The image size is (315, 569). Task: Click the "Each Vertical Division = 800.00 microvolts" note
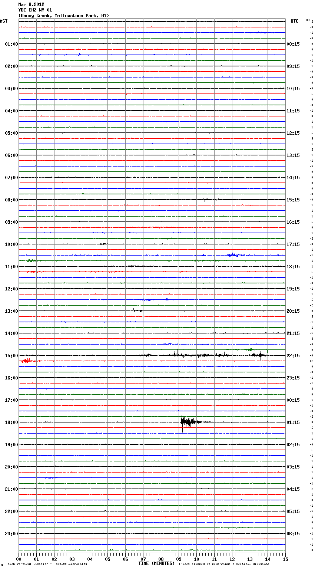(x=47, y=564)
